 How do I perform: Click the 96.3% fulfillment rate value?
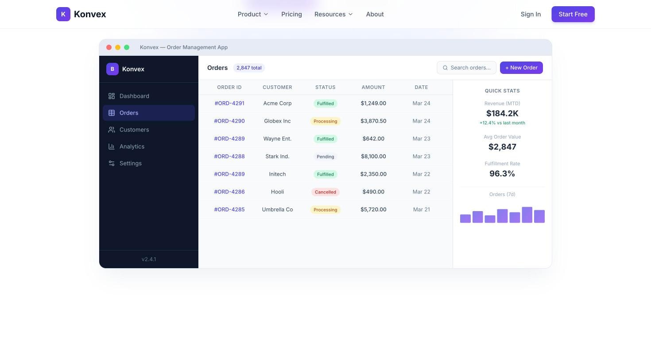point(502,173)
